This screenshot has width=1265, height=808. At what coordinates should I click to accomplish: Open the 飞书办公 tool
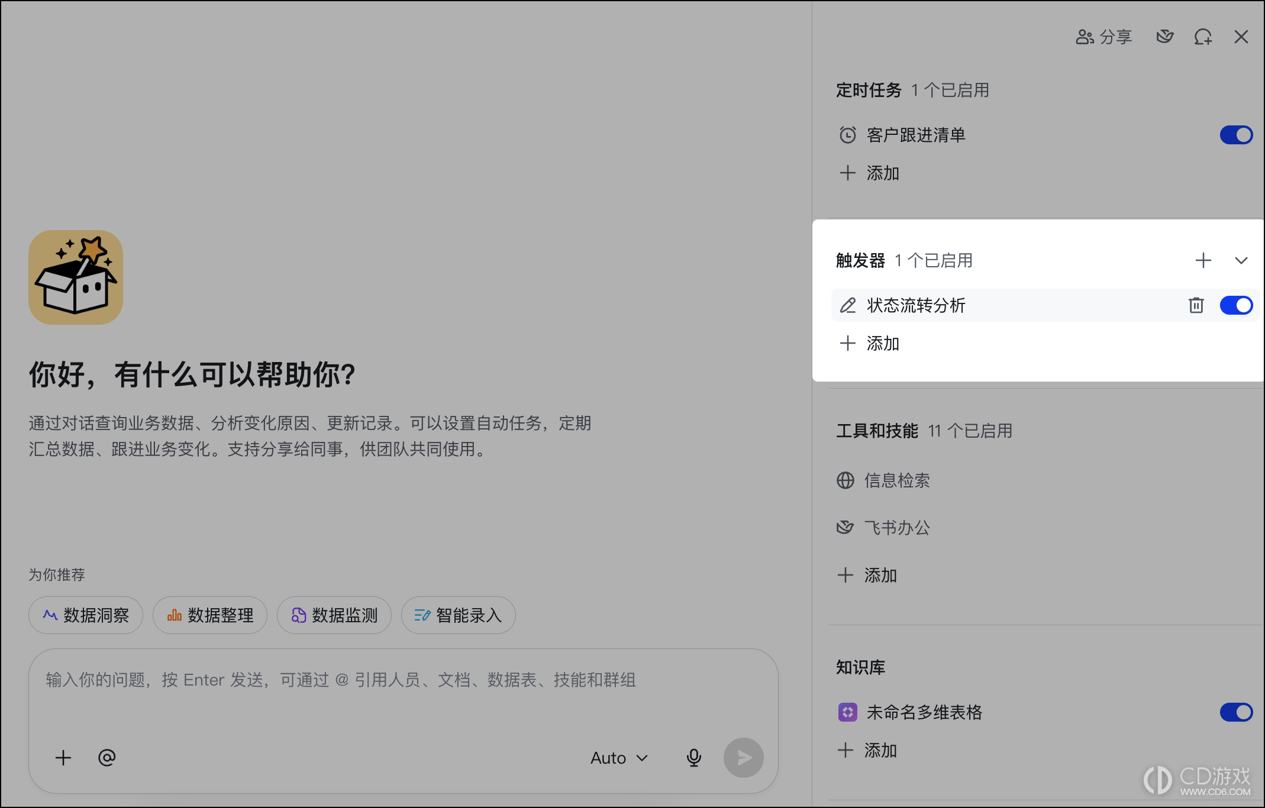click(883, 528)
